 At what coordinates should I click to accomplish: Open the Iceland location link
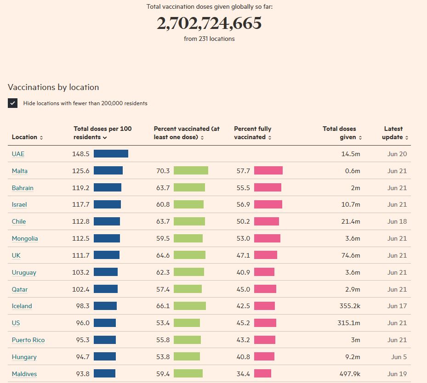[22, 306]
